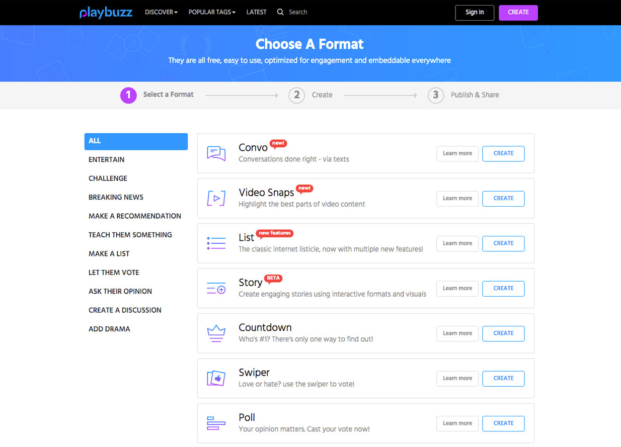Click the BETA badge next to Story
621x447 pixels.
click(273, 278)
